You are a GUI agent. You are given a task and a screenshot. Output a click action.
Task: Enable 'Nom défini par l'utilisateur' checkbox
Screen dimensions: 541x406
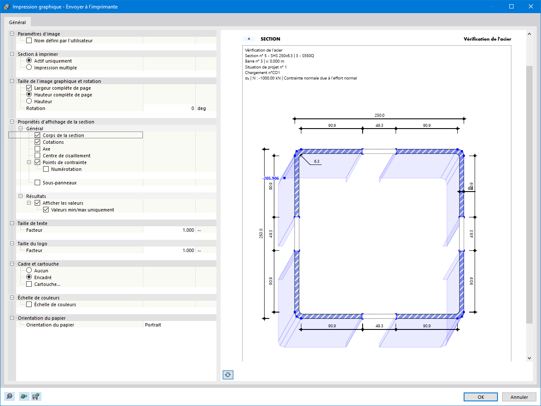[x=29, y=41]
